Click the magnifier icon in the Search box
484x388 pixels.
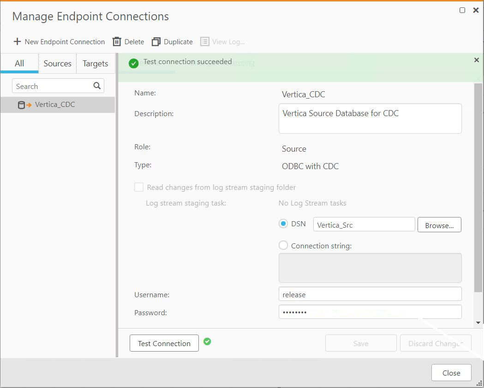(x=97, y=86)
